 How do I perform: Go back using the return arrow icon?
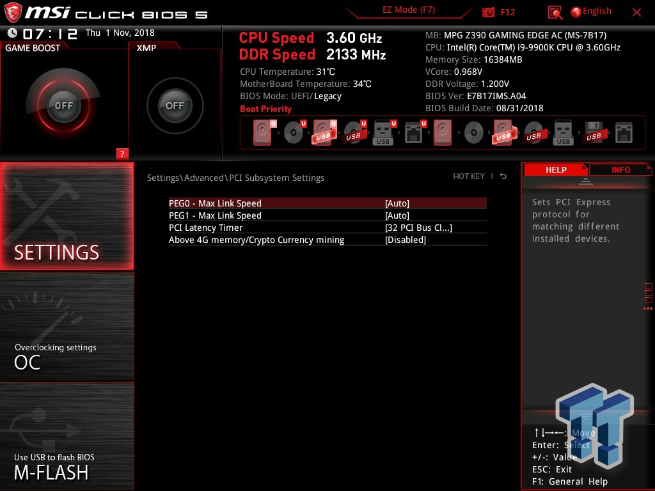click(x=503, y=176)
